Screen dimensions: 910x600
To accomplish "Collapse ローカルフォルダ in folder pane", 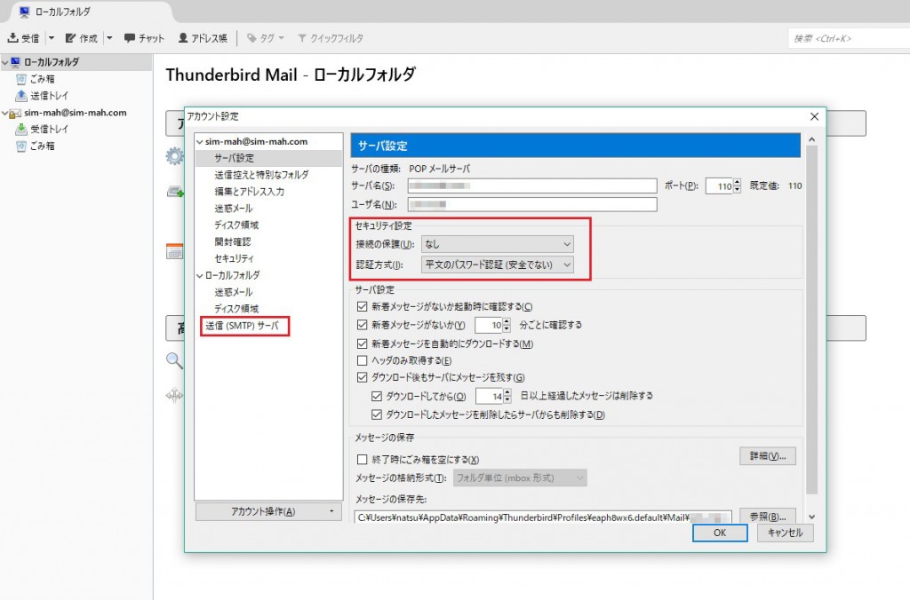I will click(5, 62).
